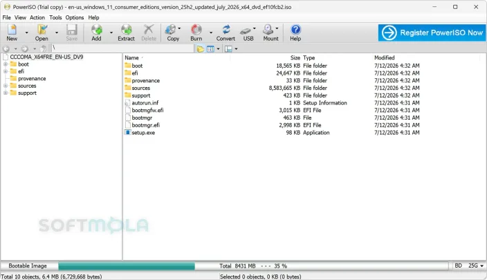Viewport: 487px width, 280px height.
Task: Click the PowerISO app icon in title bar
Action: pyautogui.click(x=7, y=6)
